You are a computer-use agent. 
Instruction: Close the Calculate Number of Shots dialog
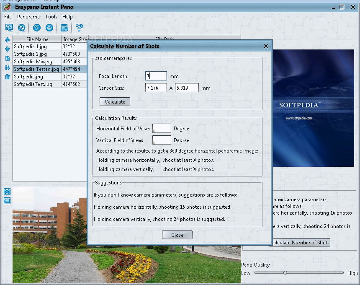point(266,47)
